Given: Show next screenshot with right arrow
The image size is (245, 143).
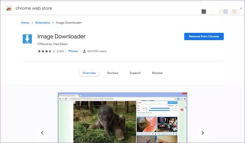Looking at the screenshot, I should 203,133.
